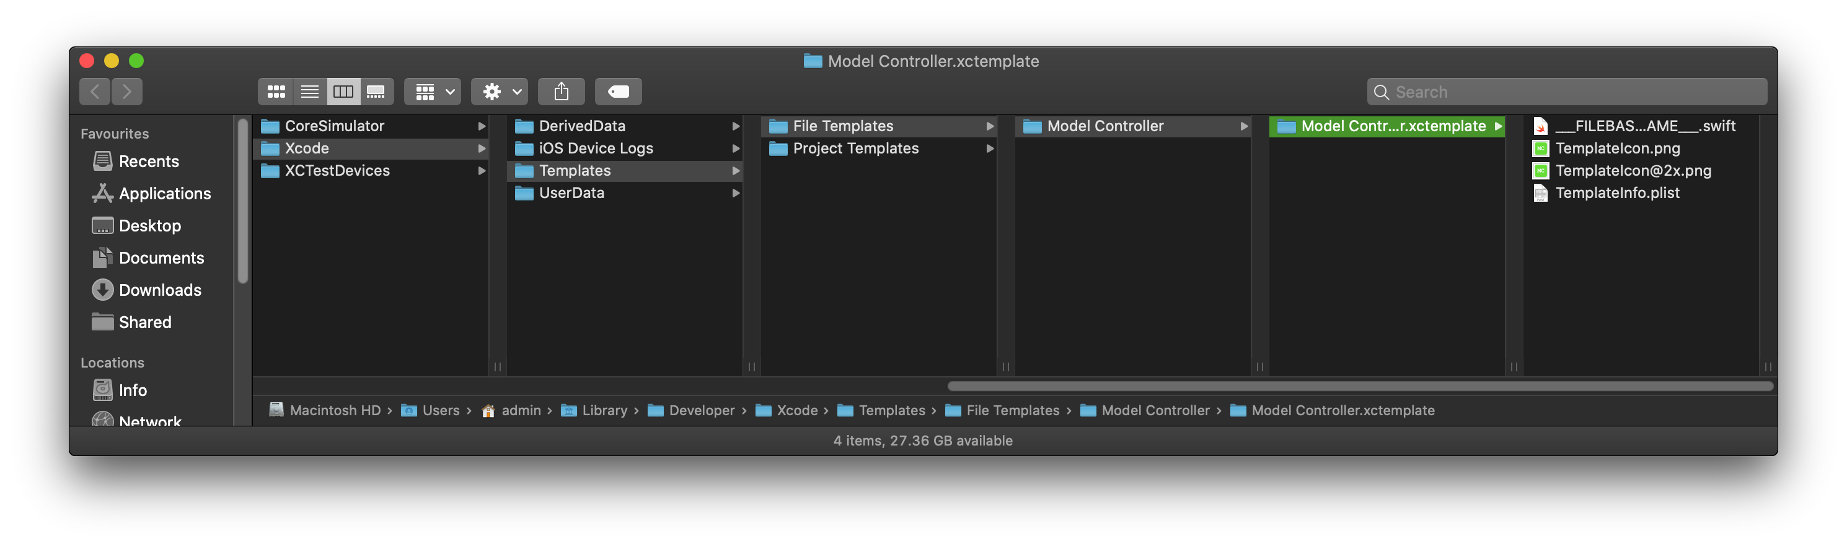The height and width of the screenshot is (547, 1847).
Task: Open the group-by arrangement dropdown
Action: click(x=433, y=92)
